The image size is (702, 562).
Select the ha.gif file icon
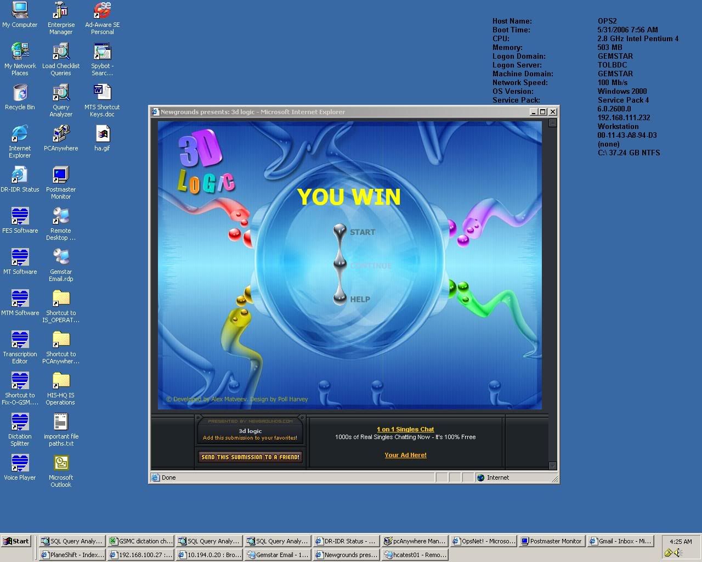(x=102, y=138)
